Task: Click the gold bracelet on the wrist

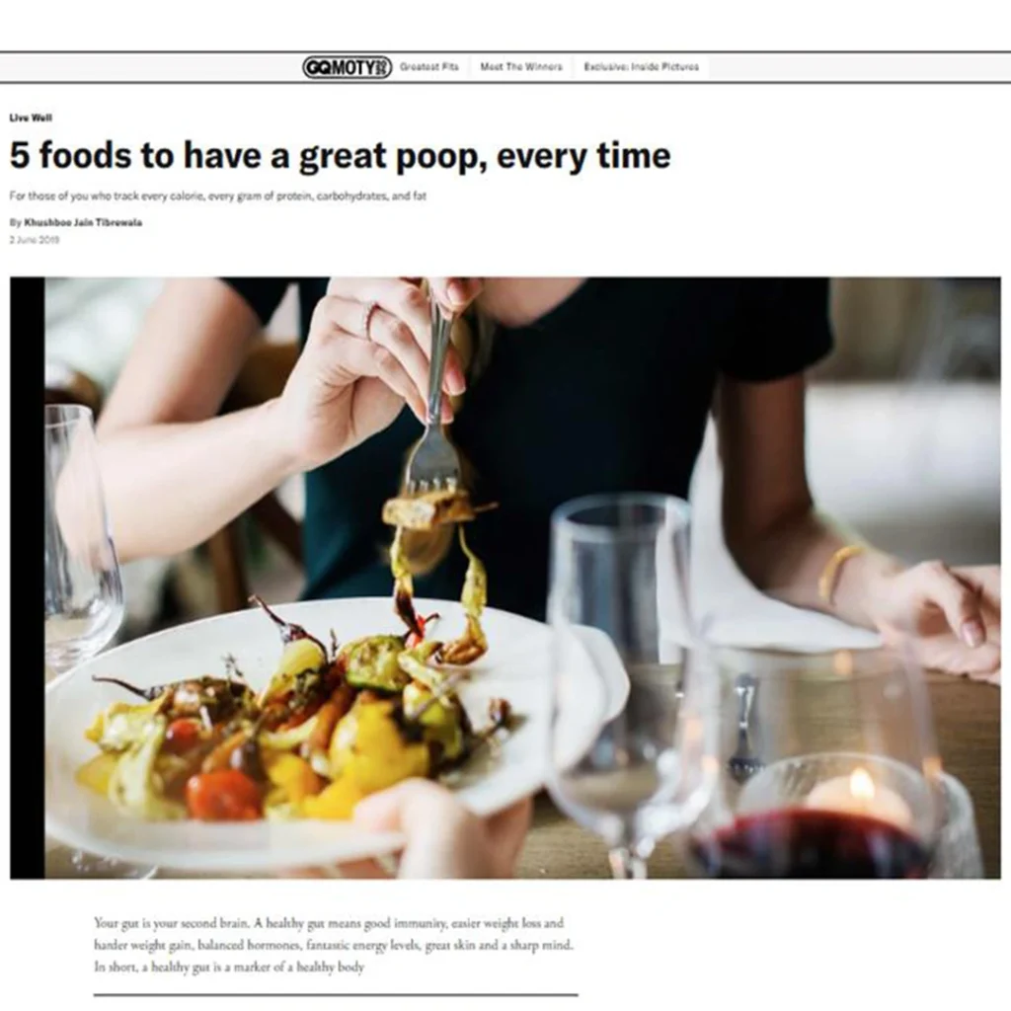Action: (x=837, y=572)
